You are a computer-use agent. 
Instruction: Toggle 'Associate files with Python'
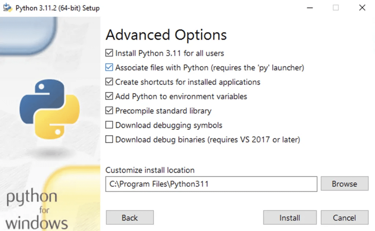[109, 67]
